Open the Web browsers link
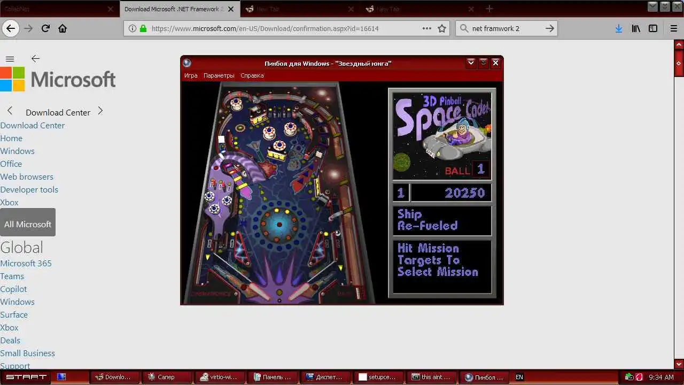This screenshot has height=385, width=684. [27, 176]
